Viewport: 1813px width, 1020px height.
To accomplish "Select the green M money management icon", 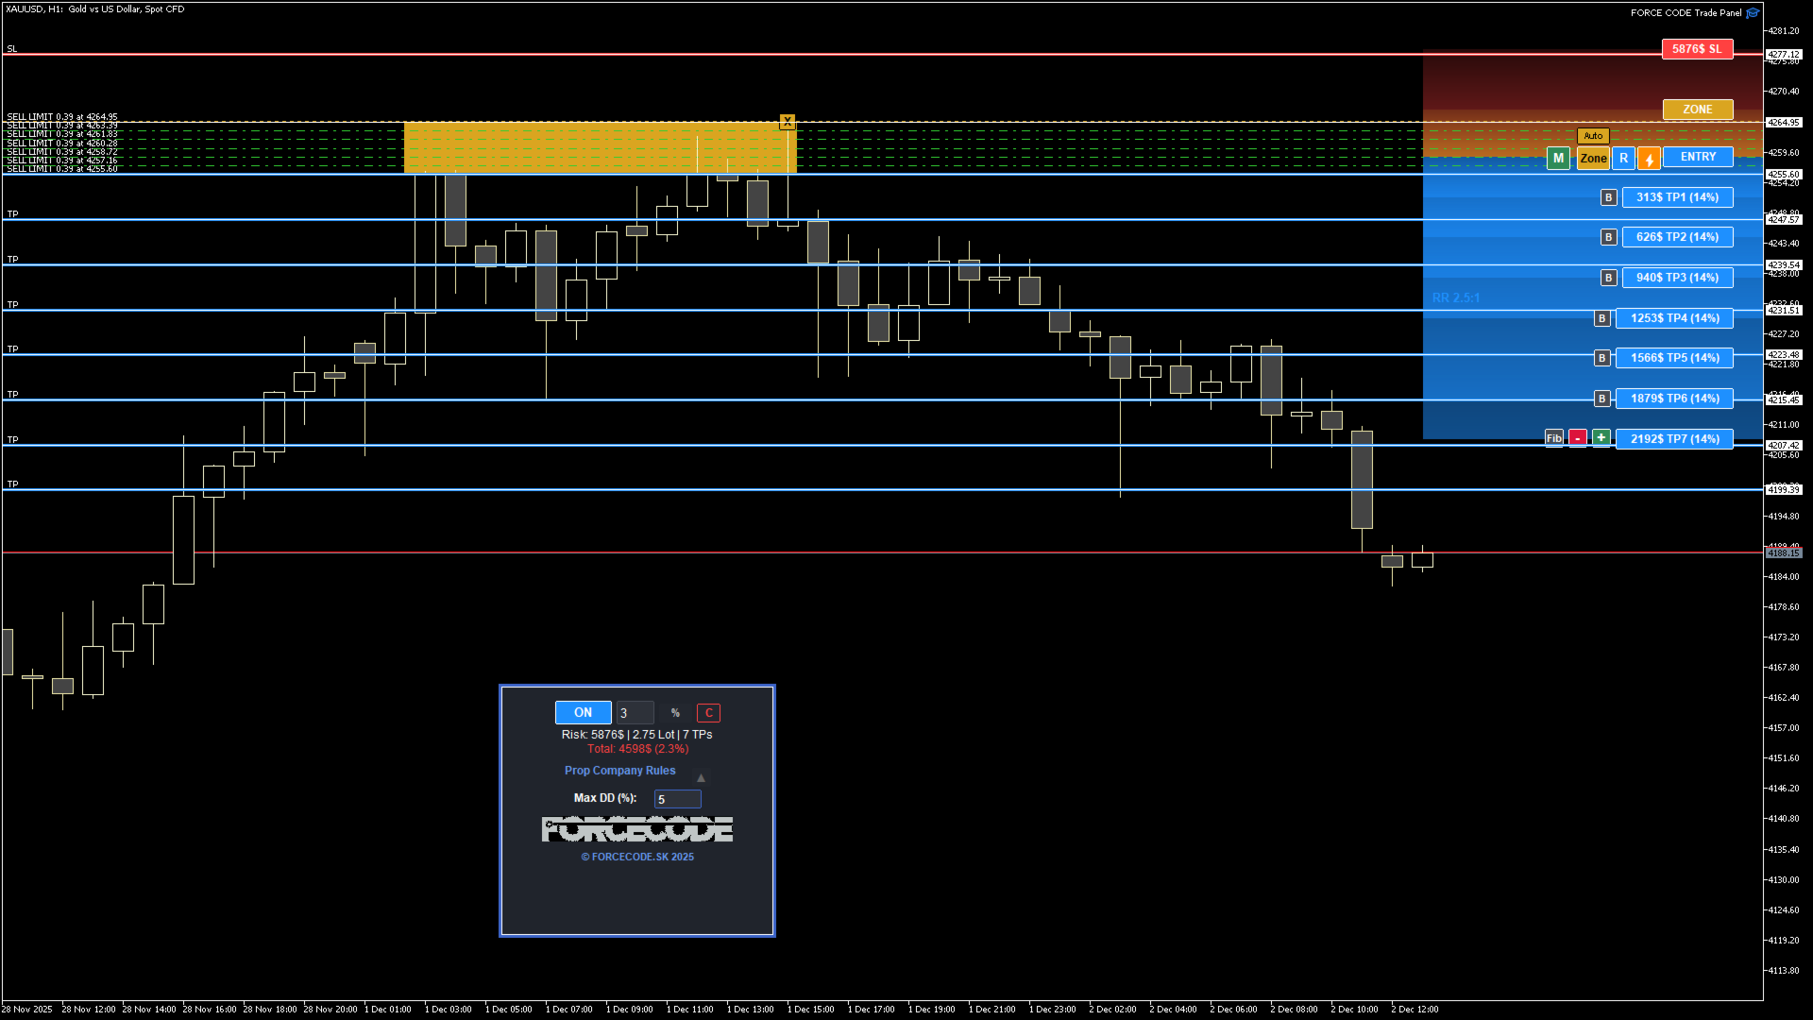I will pyautogui.click(x=1558, y=158).
